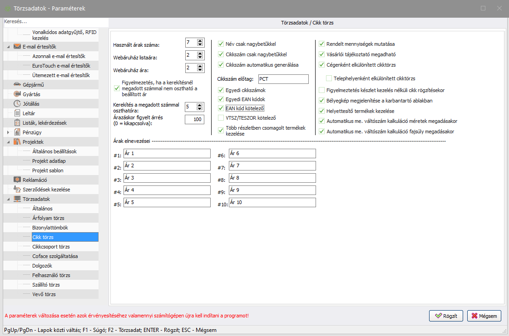Click the Jótállás clock icon
509x336 pixels.
point(17,104)
